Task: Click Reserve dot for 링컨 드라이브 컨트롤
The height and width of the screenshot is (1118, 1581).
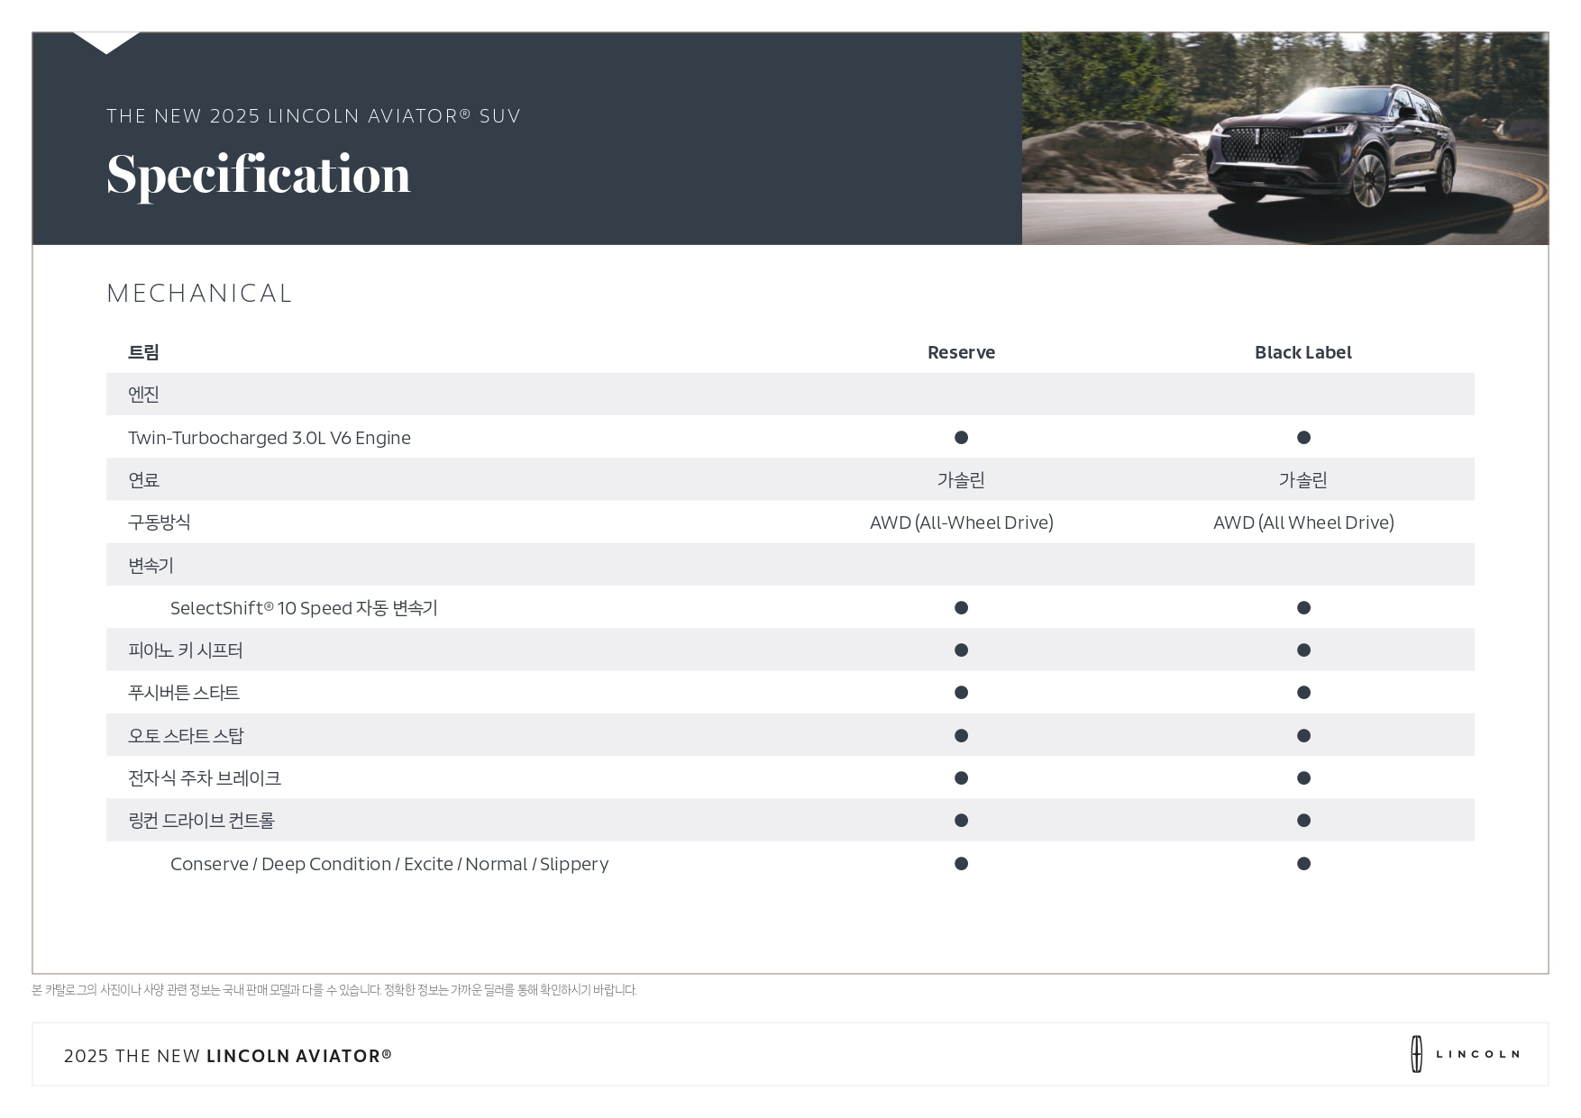Action: pos(961,821)
